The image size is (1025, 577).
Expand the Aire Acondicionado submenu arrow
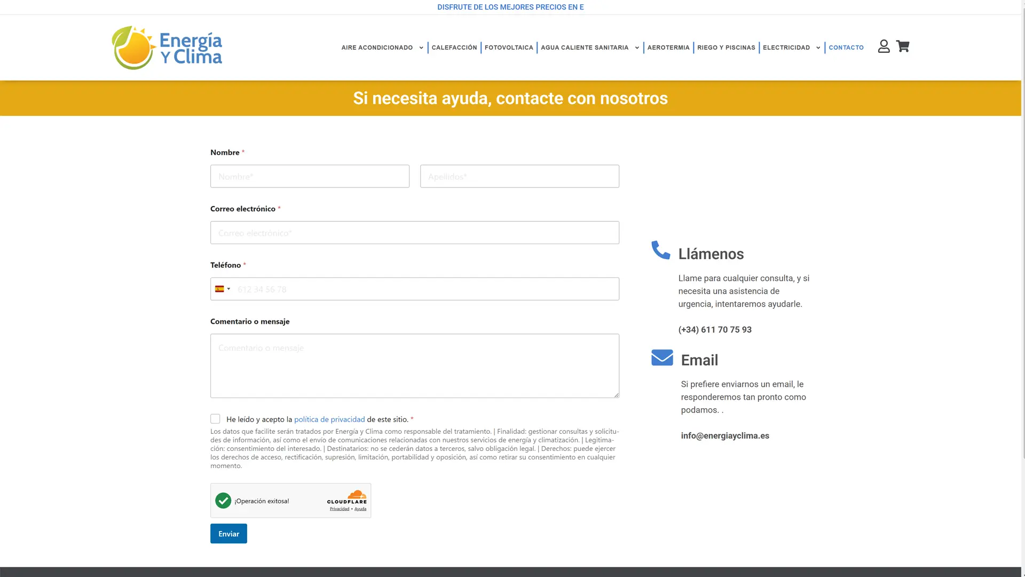(x=421, y=48)
